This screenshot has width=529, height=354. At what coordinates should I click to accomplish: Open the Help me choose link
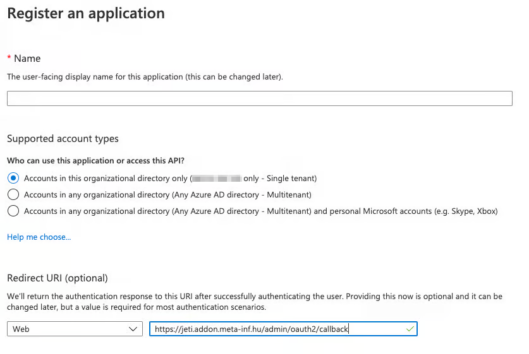[39, 237]
